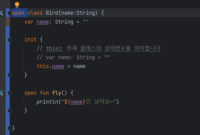
Task: Collapse the Bird class fold marker
Action: 9,13
